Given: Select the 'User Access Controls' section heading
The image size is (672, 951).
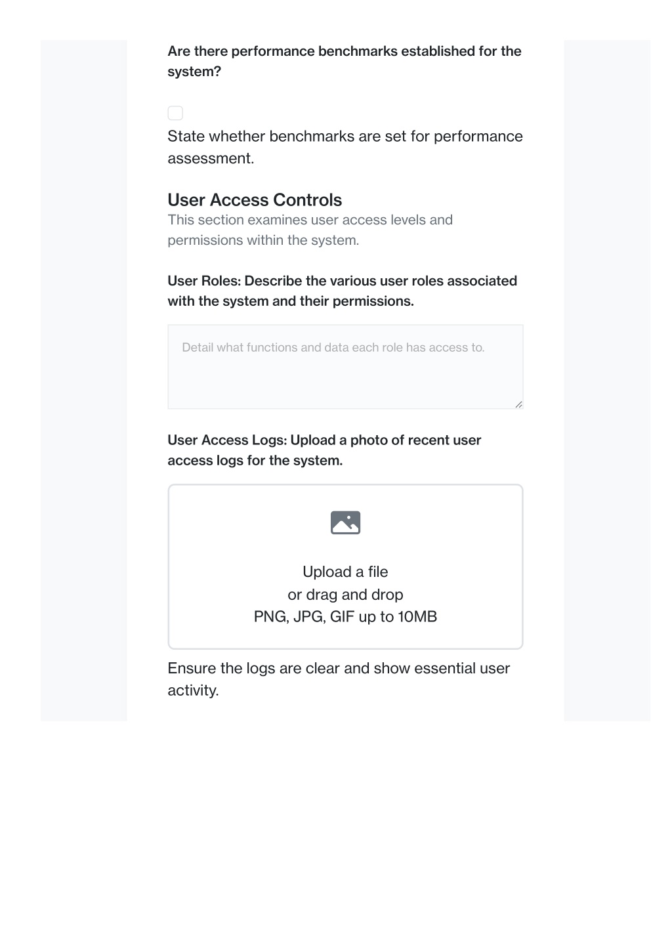Looking at the screenshot, I should coord(255,200).
